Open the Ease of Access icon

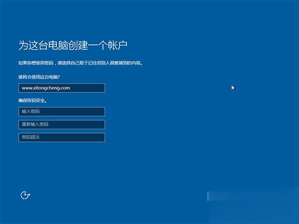click(25, 195)
